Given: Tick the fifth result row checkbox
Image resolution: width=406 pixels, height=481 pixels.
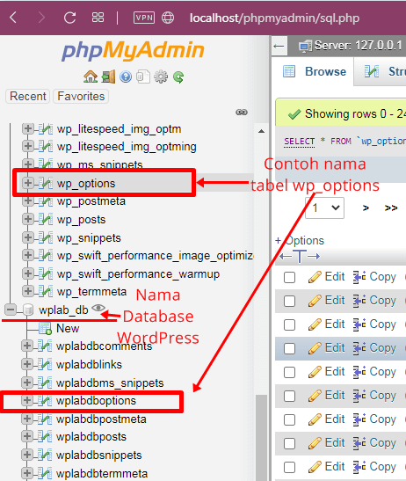Looking at the screenshot, I should [x=289, y=373].
